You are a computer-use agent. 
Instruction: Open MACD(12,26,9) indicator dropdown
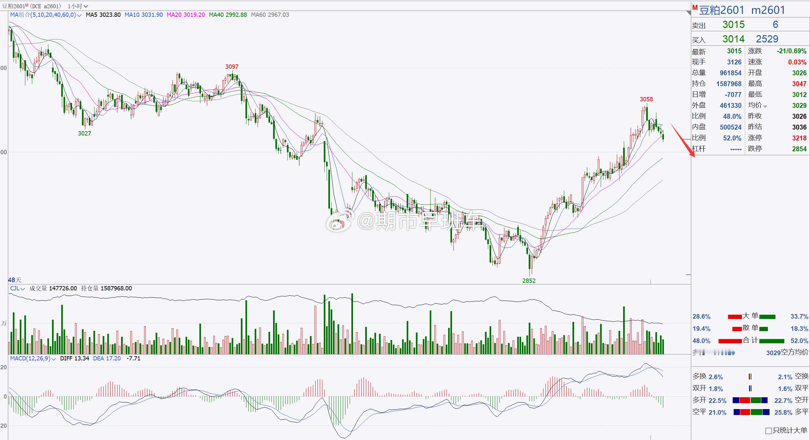click(54, 359)
